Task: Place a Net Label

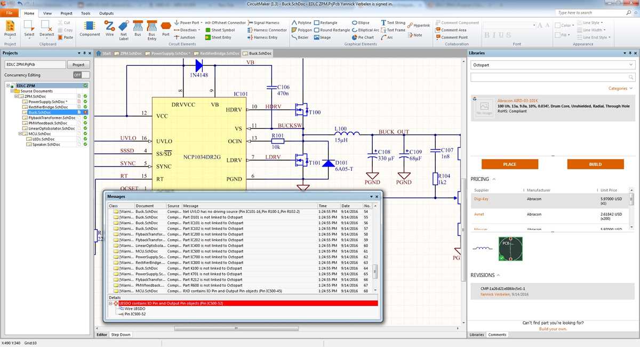Action: [124, 30]
